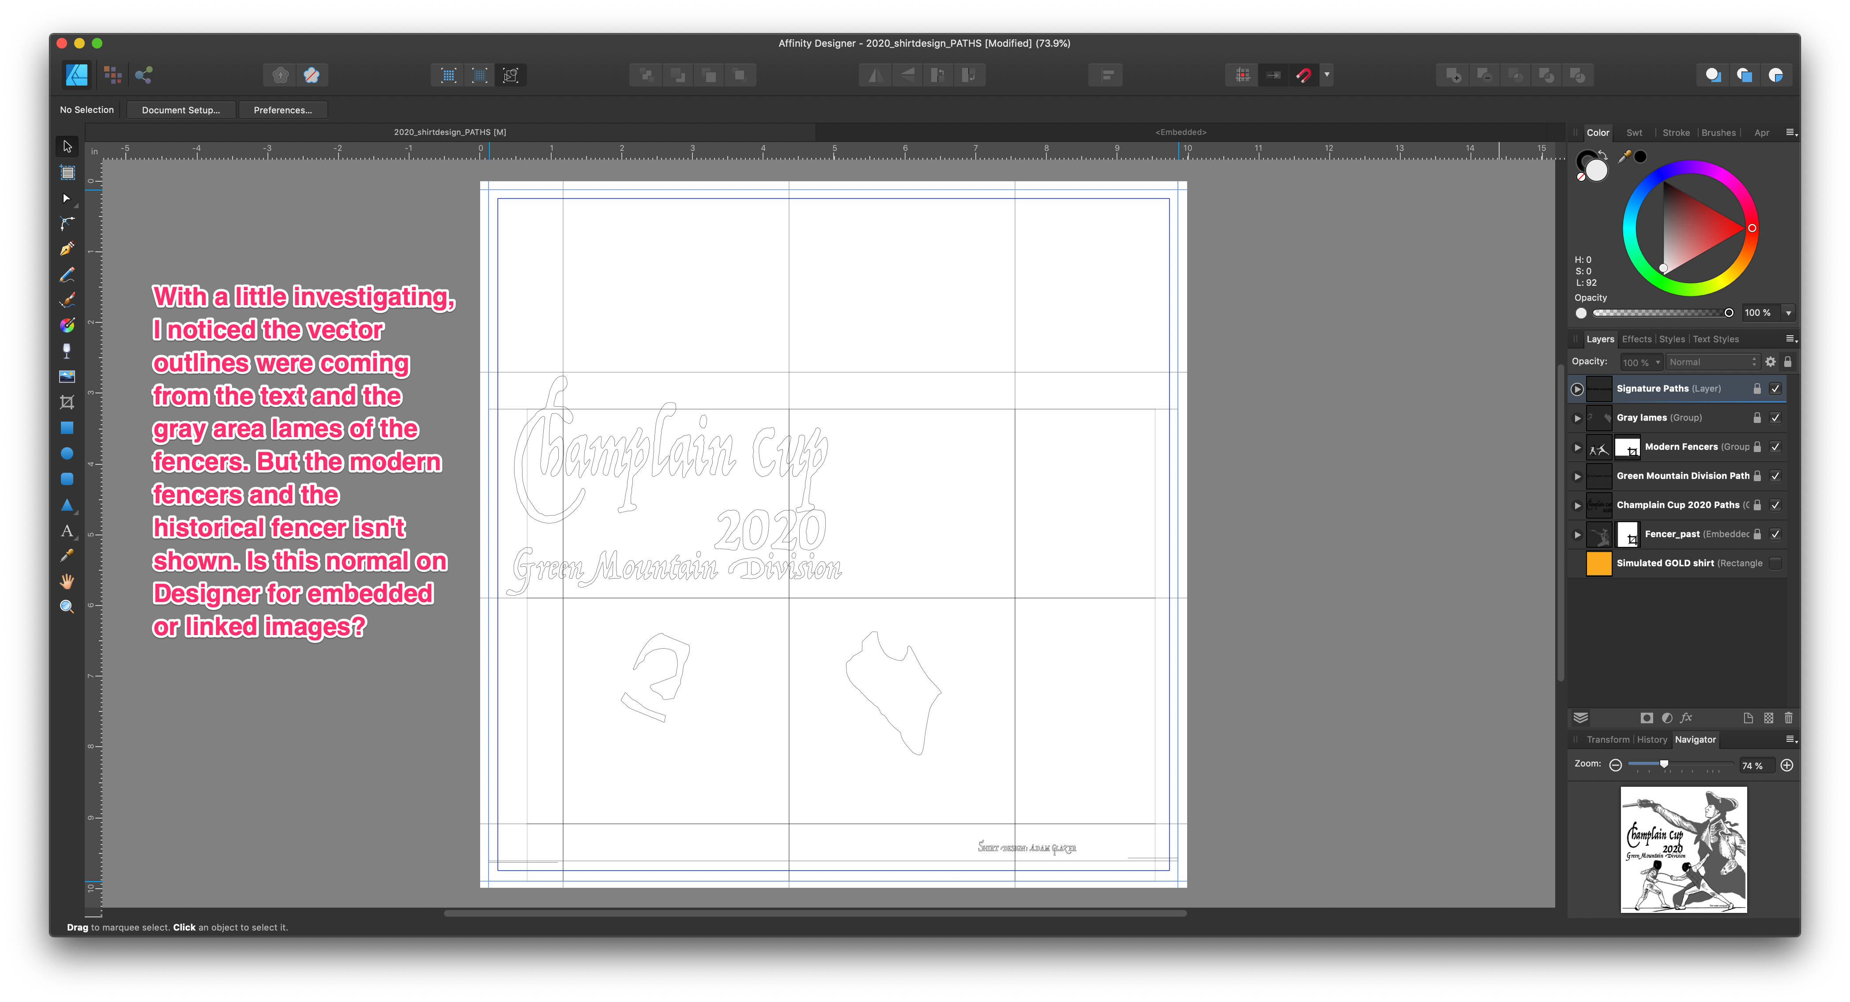The height and width of the screenshot is (1002, 1850).
Task: Open the snapping options dropdown arrow
Action: 1327,75
